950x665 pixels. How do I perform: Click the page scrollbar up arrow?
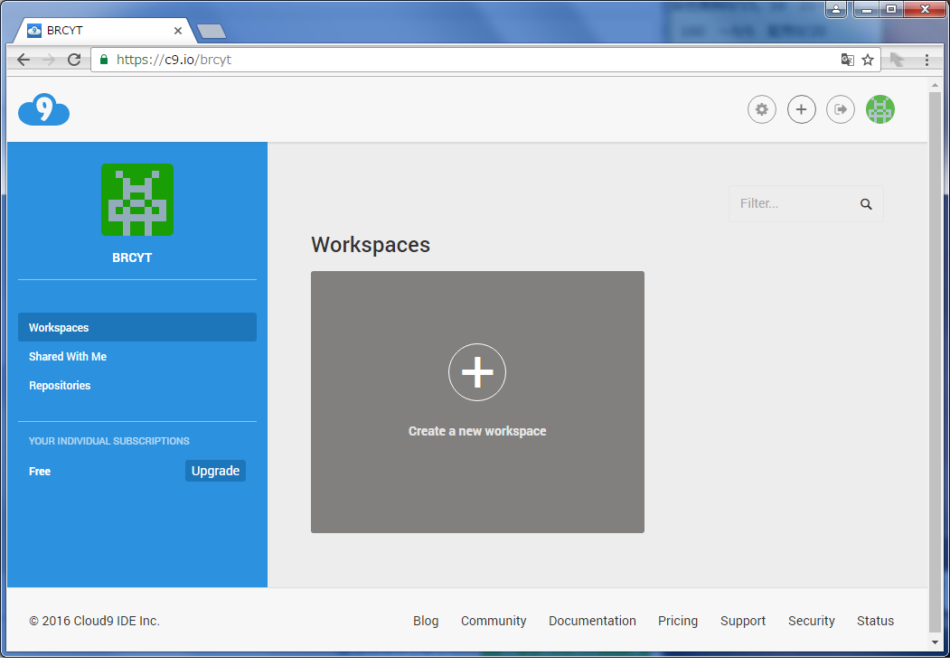tap(935, 85)
